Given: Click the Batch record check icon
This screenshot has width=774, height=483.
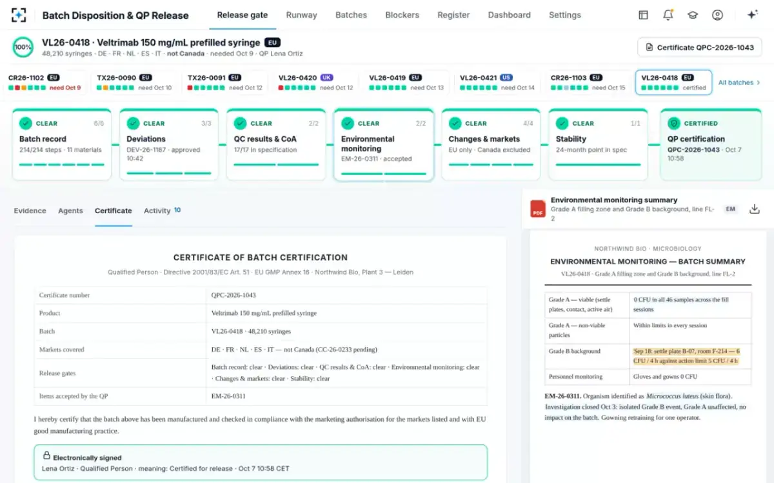Looking at the screenshot, I should 26,123.
